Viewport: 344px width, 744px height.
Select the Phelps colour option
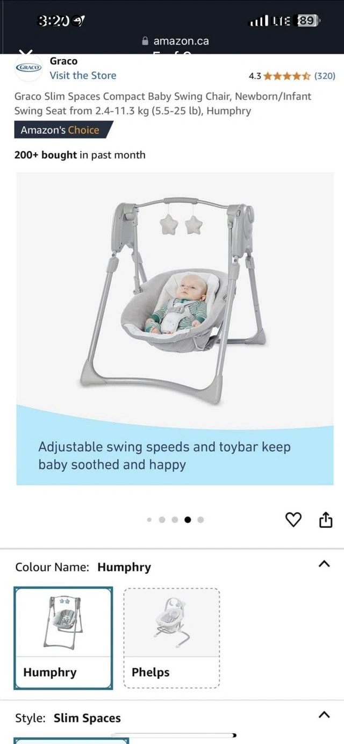172,638
